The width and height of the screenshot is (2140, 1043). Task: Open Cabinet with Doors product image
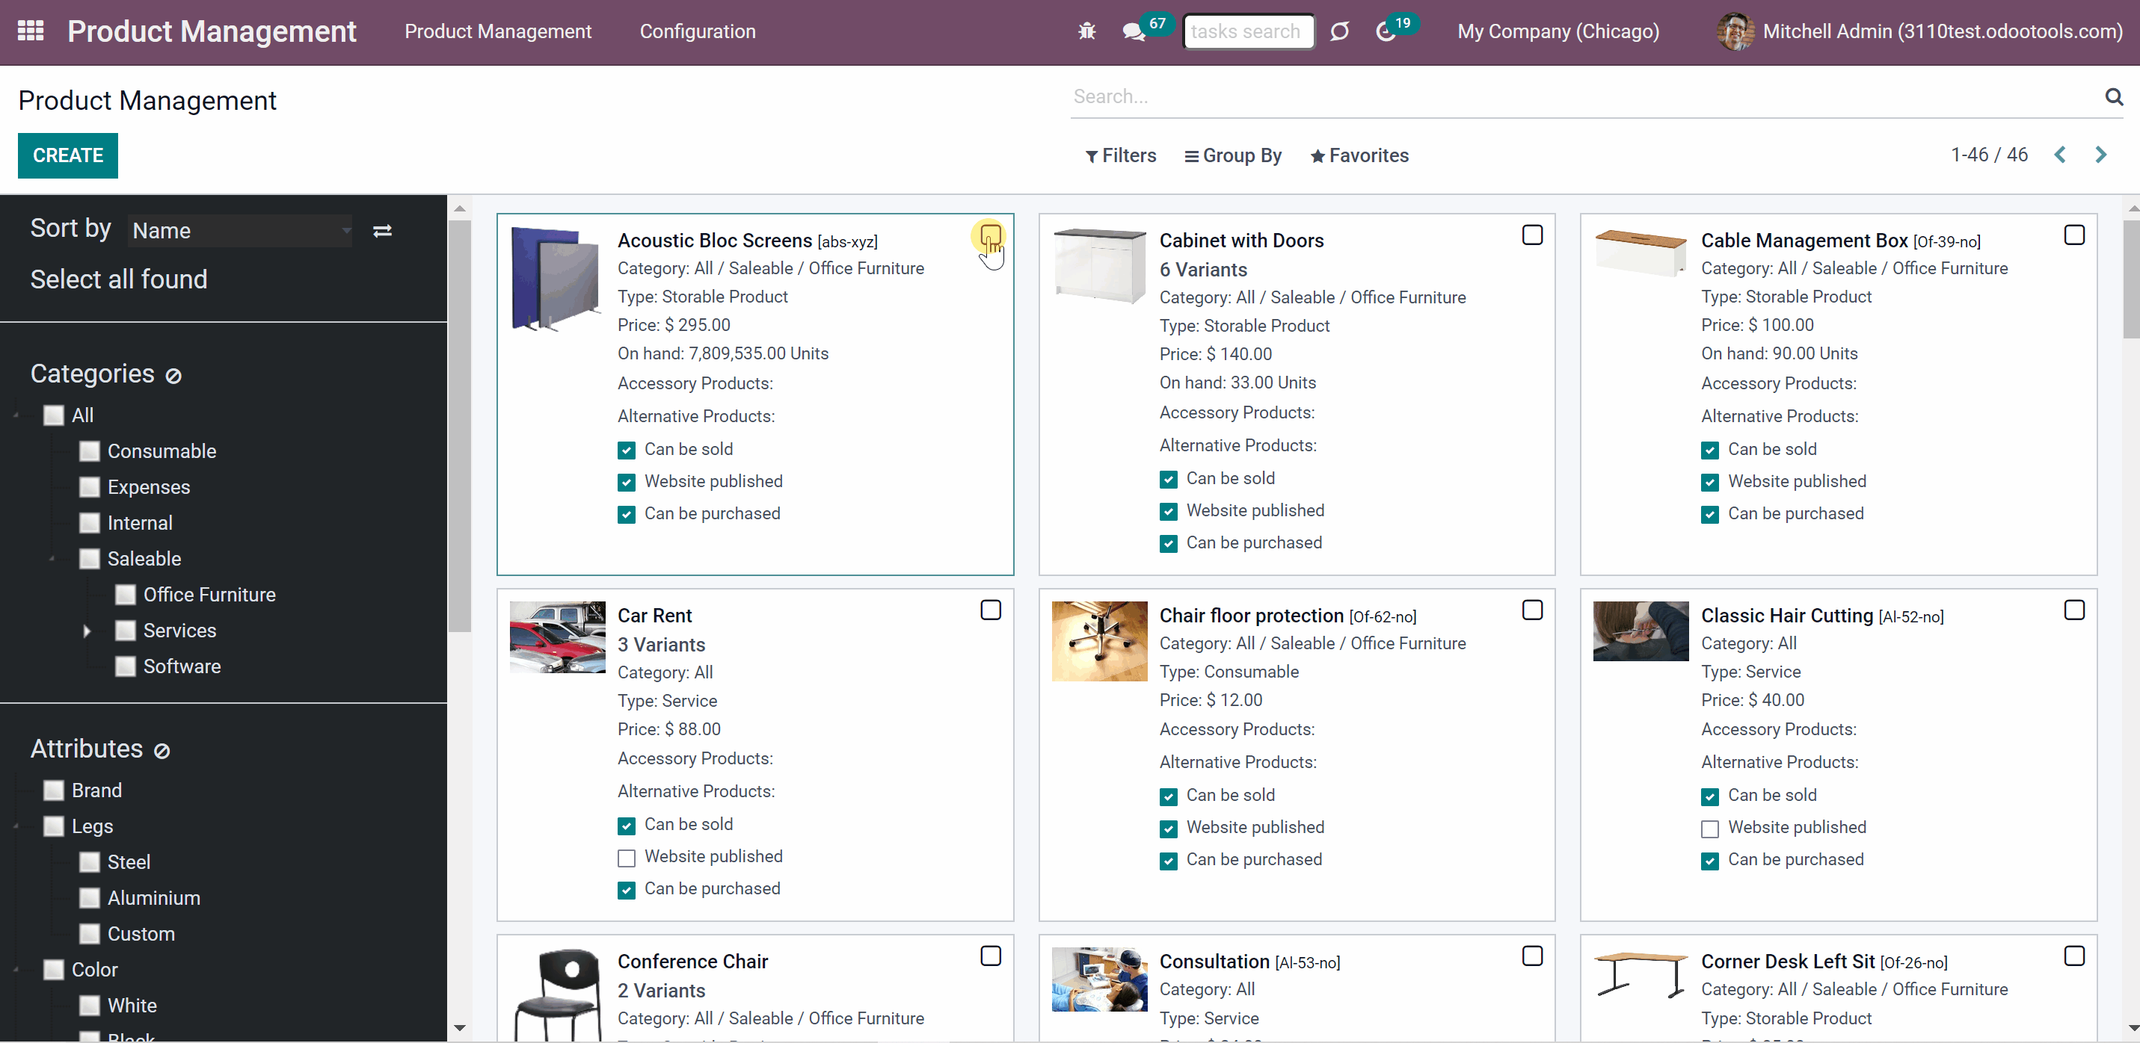click(1099, 266)
